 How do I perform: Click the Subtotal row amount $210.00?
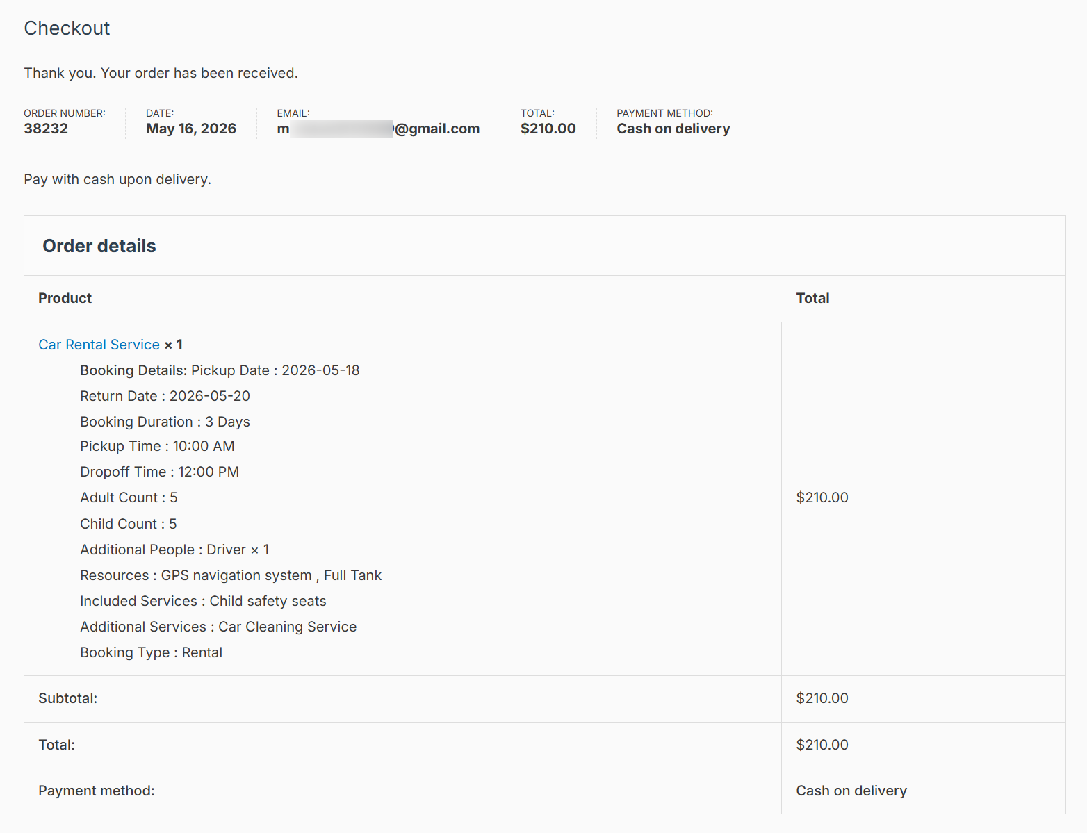822,698
